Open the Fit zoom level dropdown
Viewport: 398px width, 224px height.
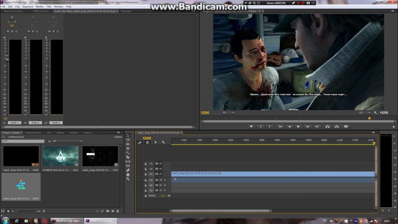click(x=228, y=113)
